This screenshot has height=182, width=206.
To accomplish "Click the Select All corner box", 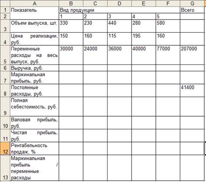I will [5, 3].
